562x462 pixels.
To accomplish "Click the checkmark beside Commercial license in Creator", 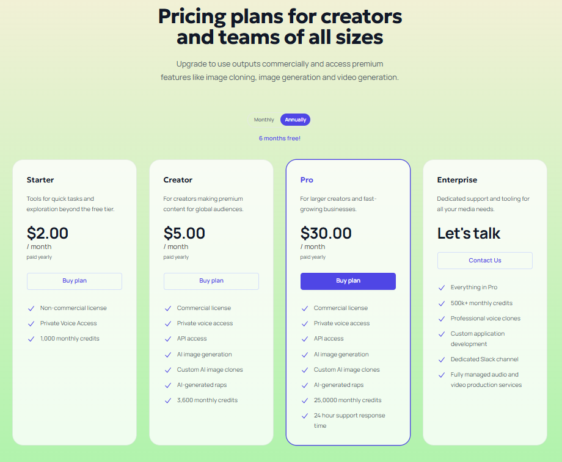I will point(168,308).
